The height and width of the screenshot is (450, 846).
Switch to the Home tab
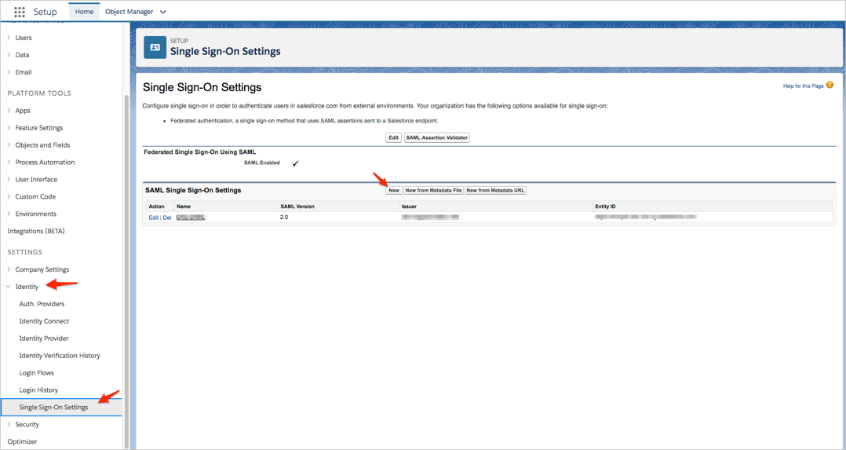[x=84, y=12]
